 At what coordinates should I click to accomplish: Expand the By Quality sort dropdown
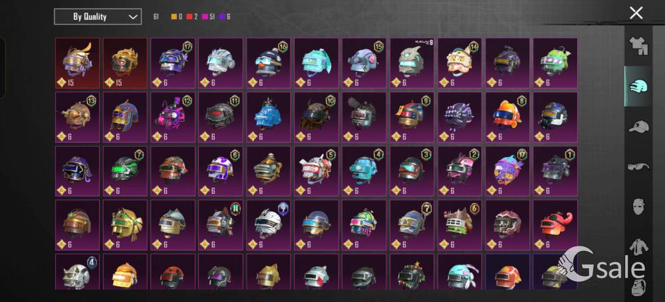tap(98, 17)
